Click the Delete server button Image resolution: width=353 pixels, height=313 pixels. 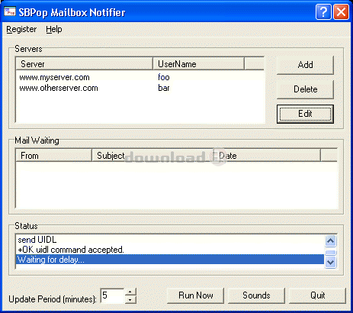click(x=305, y=89)
